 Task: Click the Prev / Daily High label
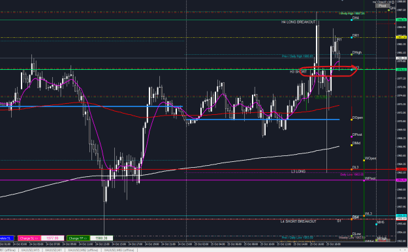coord(298,56)
